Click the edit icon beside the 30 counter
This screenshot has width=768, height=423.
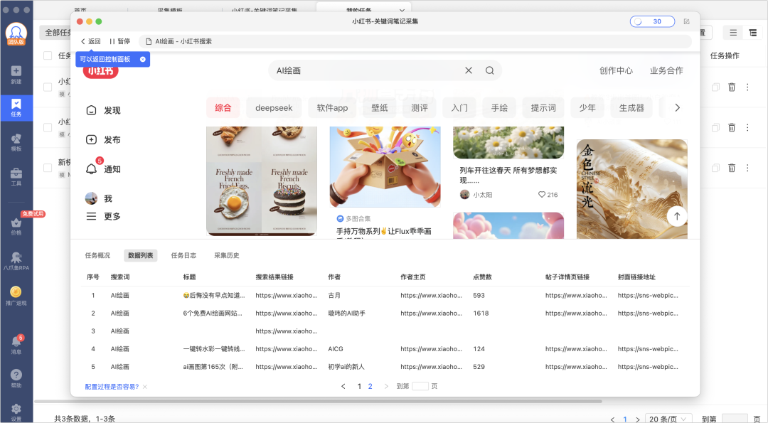[687, 21]
